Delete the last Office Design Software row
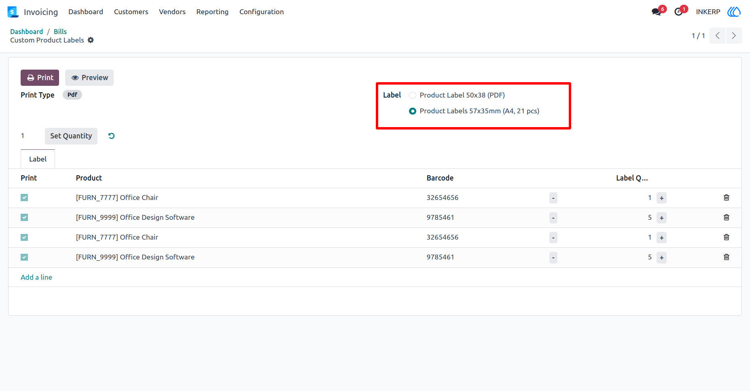Image resolution: width=750 pixels, height=391 pixels. point(727,257)
